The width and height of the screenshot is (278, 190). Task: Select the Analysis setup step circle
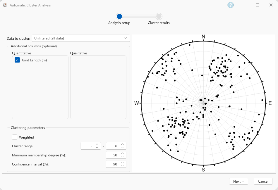pyautogui.click(x=119, y=16)
